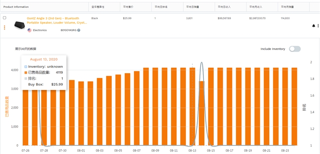Open the OontZ Angle 3 product link

(x=57, y=21)
